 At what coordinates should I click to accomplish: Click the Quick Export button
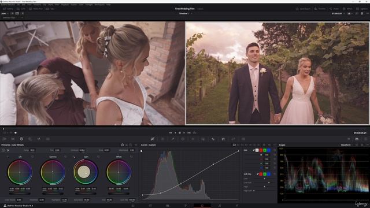click(x=303, y=9)
